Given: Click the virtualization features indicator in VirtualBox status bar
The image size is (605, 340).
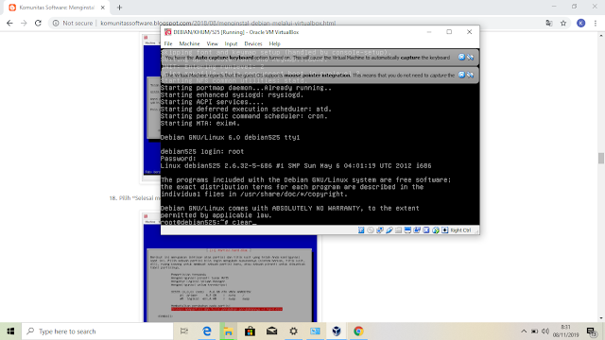Looking at the screenshot, I should pyautogui.click(x=426, y=230).
